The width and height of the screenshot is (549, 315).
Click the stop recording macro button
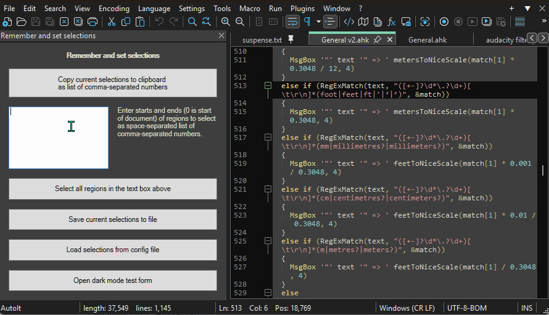[458, 22]
